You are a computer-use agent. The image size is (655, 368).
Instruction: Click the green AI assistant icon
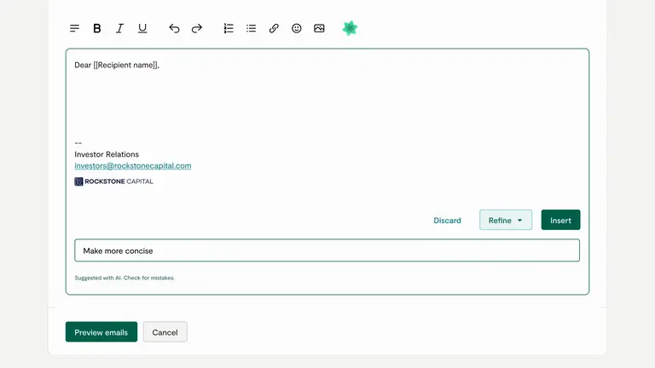[350, 28]
